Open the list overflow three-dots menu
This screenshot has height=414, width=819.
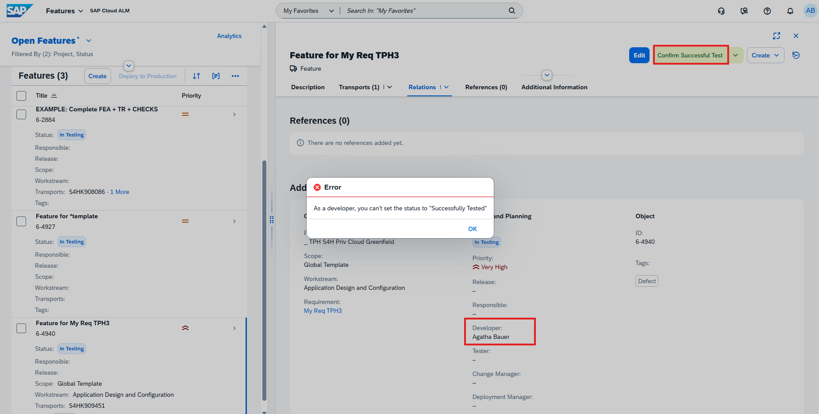(x=235, y=76)
